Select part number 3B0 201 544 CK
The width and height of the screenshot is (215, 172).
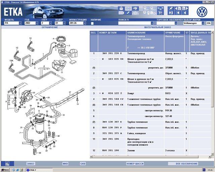[113, 105]
